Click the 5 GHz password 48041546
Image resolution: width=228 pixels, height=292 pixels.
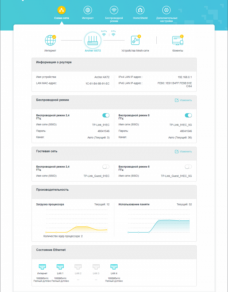point(186,131)
